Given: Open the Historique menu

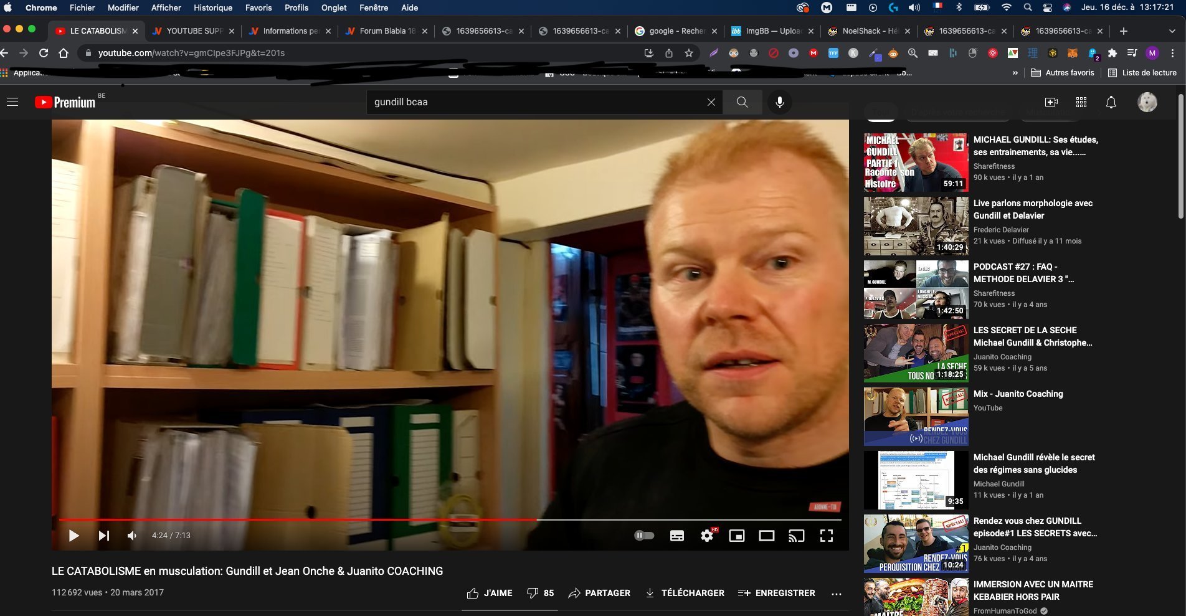Looking at the screenshot, I should pyautogui.click(x=213, y=7).
